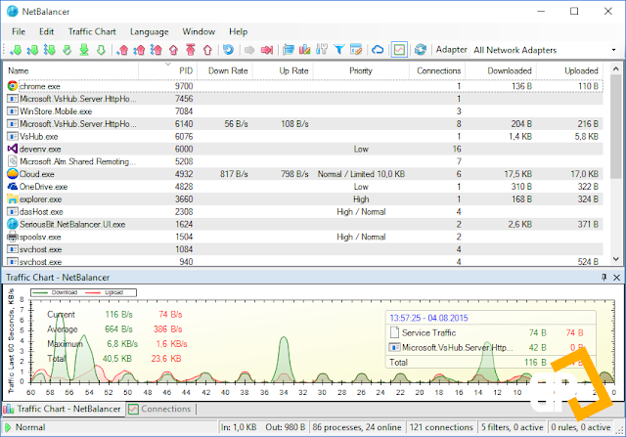The height and width of the screenshot is (437, 626).
Task: Click red upload arrow with bar on top
Action: coord(191,50)
